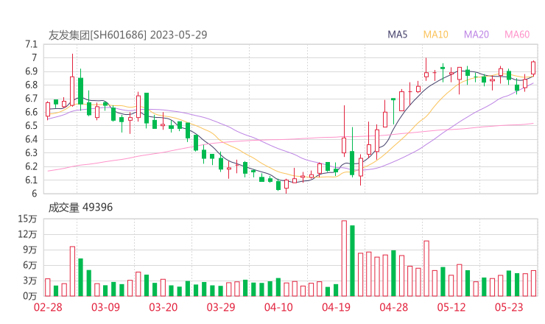Viewport: 545px width, 324px height.
Task: Click the MA20 legend label
Action: (x=477, y=35)
